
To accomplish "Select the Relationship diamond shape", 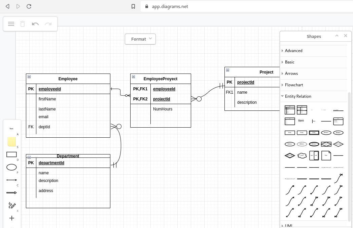I will point(339,144).
